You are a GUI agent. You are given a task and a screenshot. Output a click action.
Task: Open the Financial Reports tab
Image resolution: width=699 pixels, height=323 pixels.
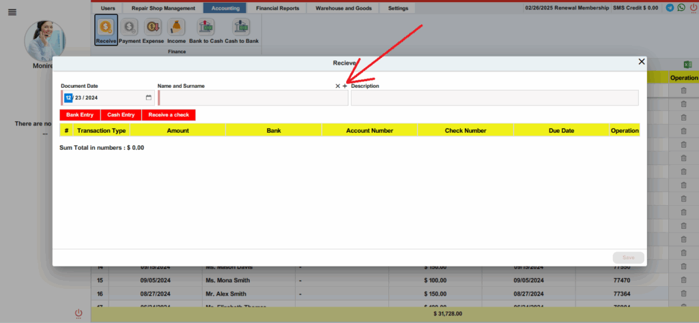pyautogui.click(x=277, y=8)
